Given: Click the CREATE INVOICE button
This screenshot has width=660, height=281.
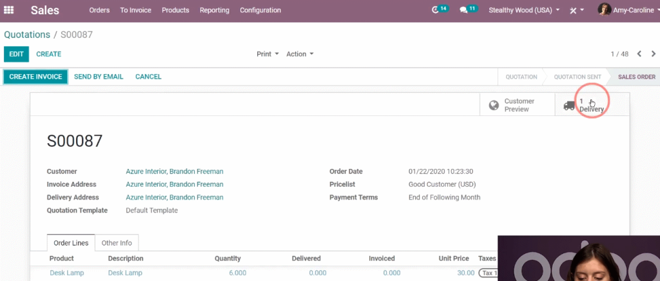Looking at the screenshot, I should [x=35, y=77].
